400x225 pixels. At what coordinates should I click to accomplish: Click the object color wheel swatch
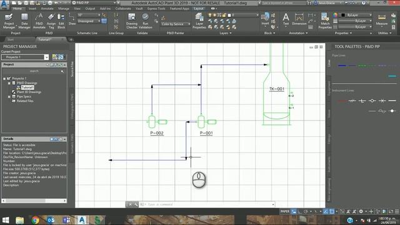(x=335, y=15)
